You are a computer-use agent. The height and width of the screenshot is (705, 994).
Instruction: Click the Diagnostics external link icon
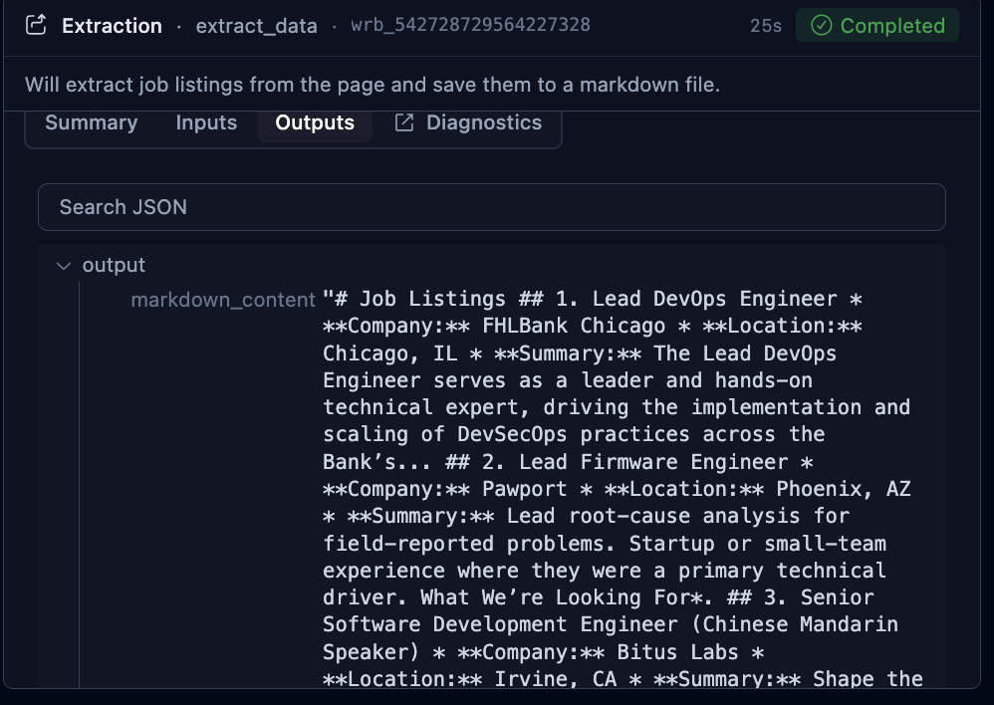pos(403,122)
